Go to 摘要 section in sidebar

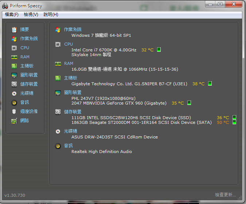tap(25, 30)
